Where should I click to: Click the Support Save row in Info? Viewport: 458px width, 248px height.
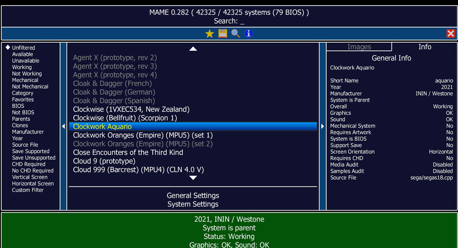(391, 145)
